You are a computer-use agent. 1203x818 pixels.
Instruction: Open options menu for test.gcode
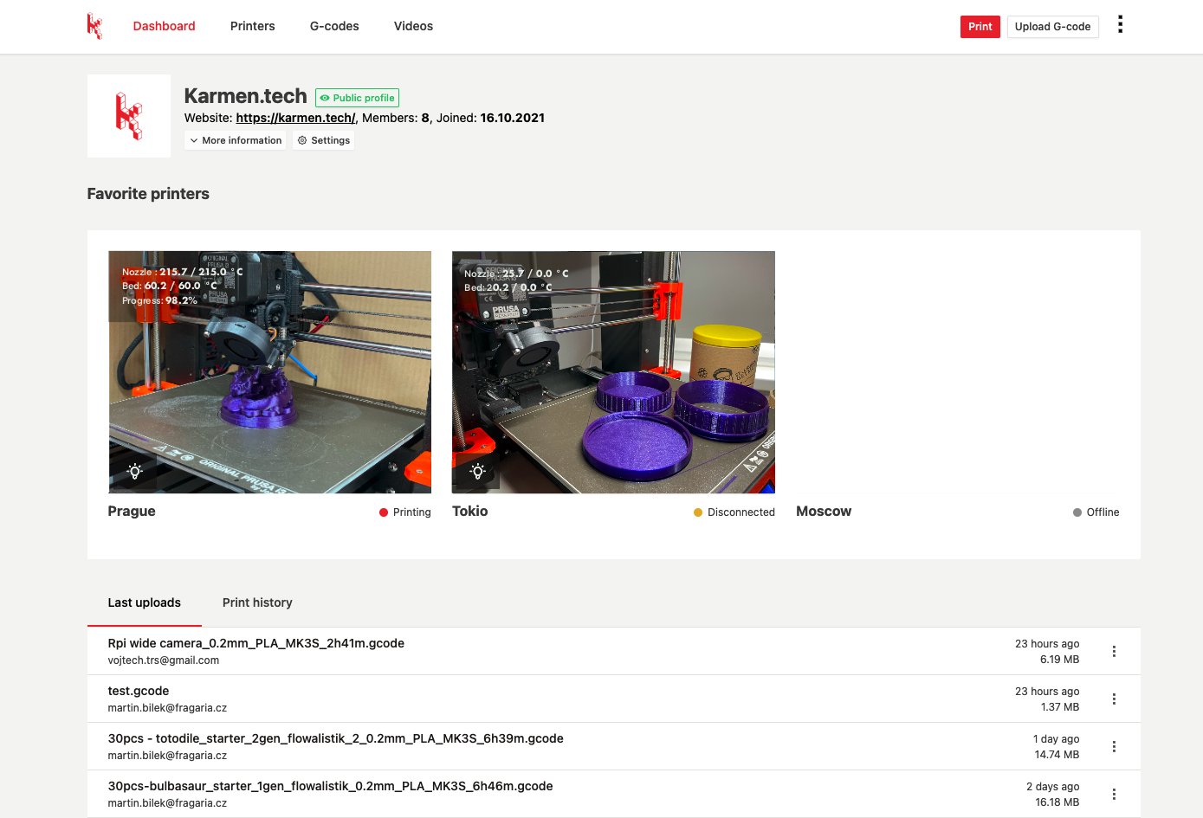(x=1114, y=699)
